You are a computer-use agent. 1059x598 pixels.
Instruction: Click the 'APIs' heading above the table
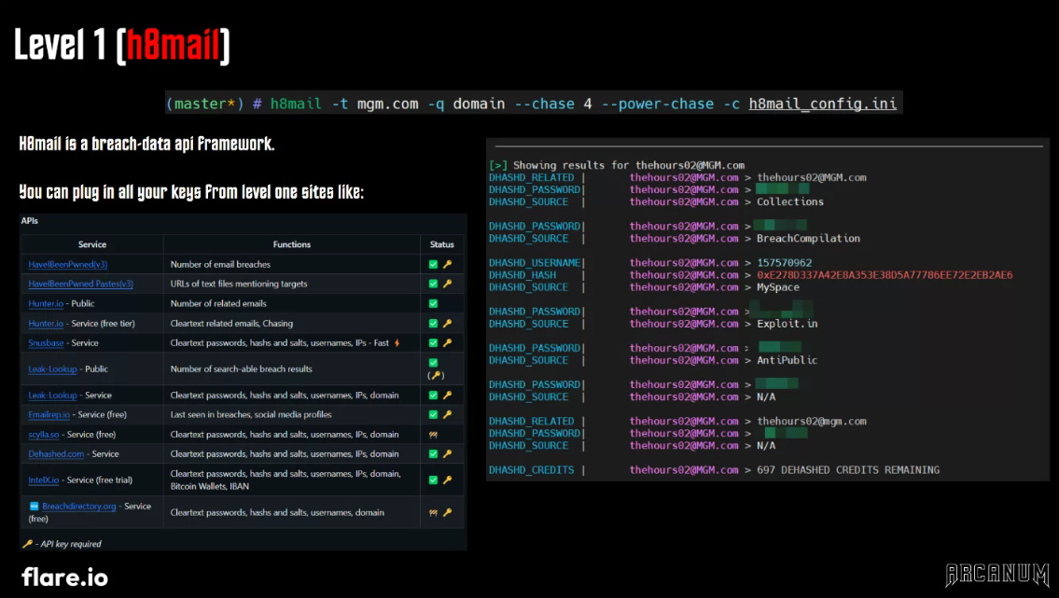(29, 221)
